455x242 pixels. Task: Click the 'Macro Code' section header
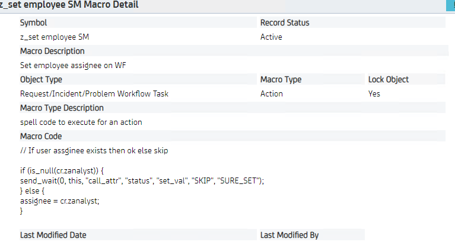(x=41, y=136)
